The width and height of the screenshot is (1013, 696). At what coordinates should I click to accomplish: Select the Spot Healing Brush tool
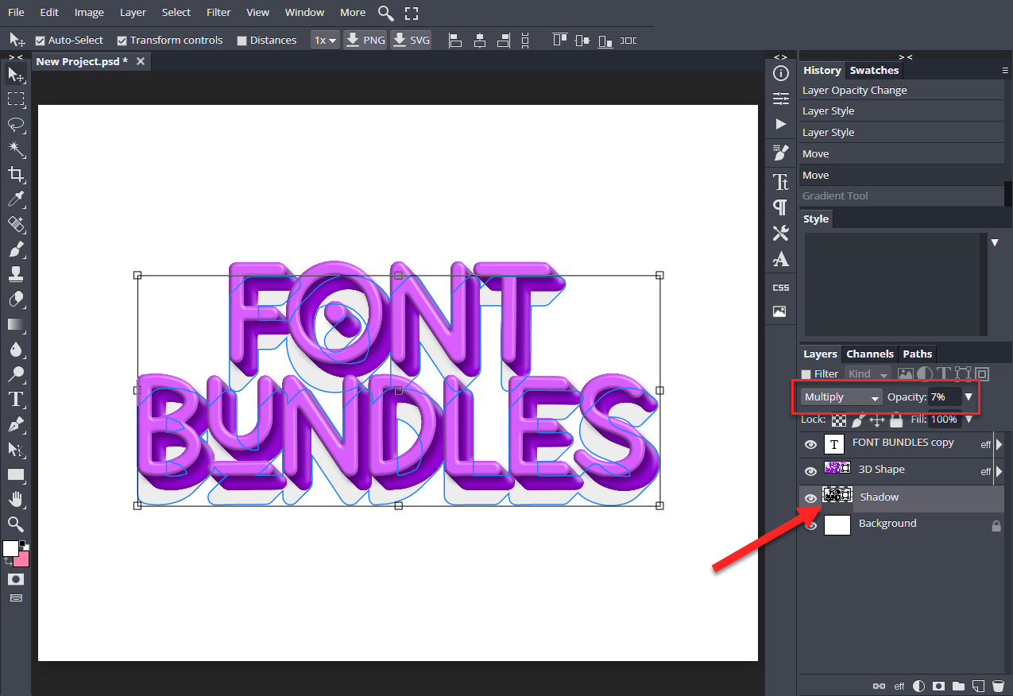[x=15, y=224]
